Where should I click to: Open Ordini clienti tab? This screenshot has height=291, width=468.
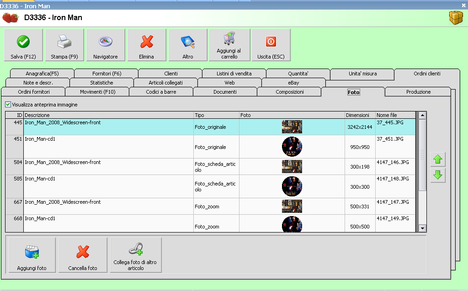click(427, 74)
